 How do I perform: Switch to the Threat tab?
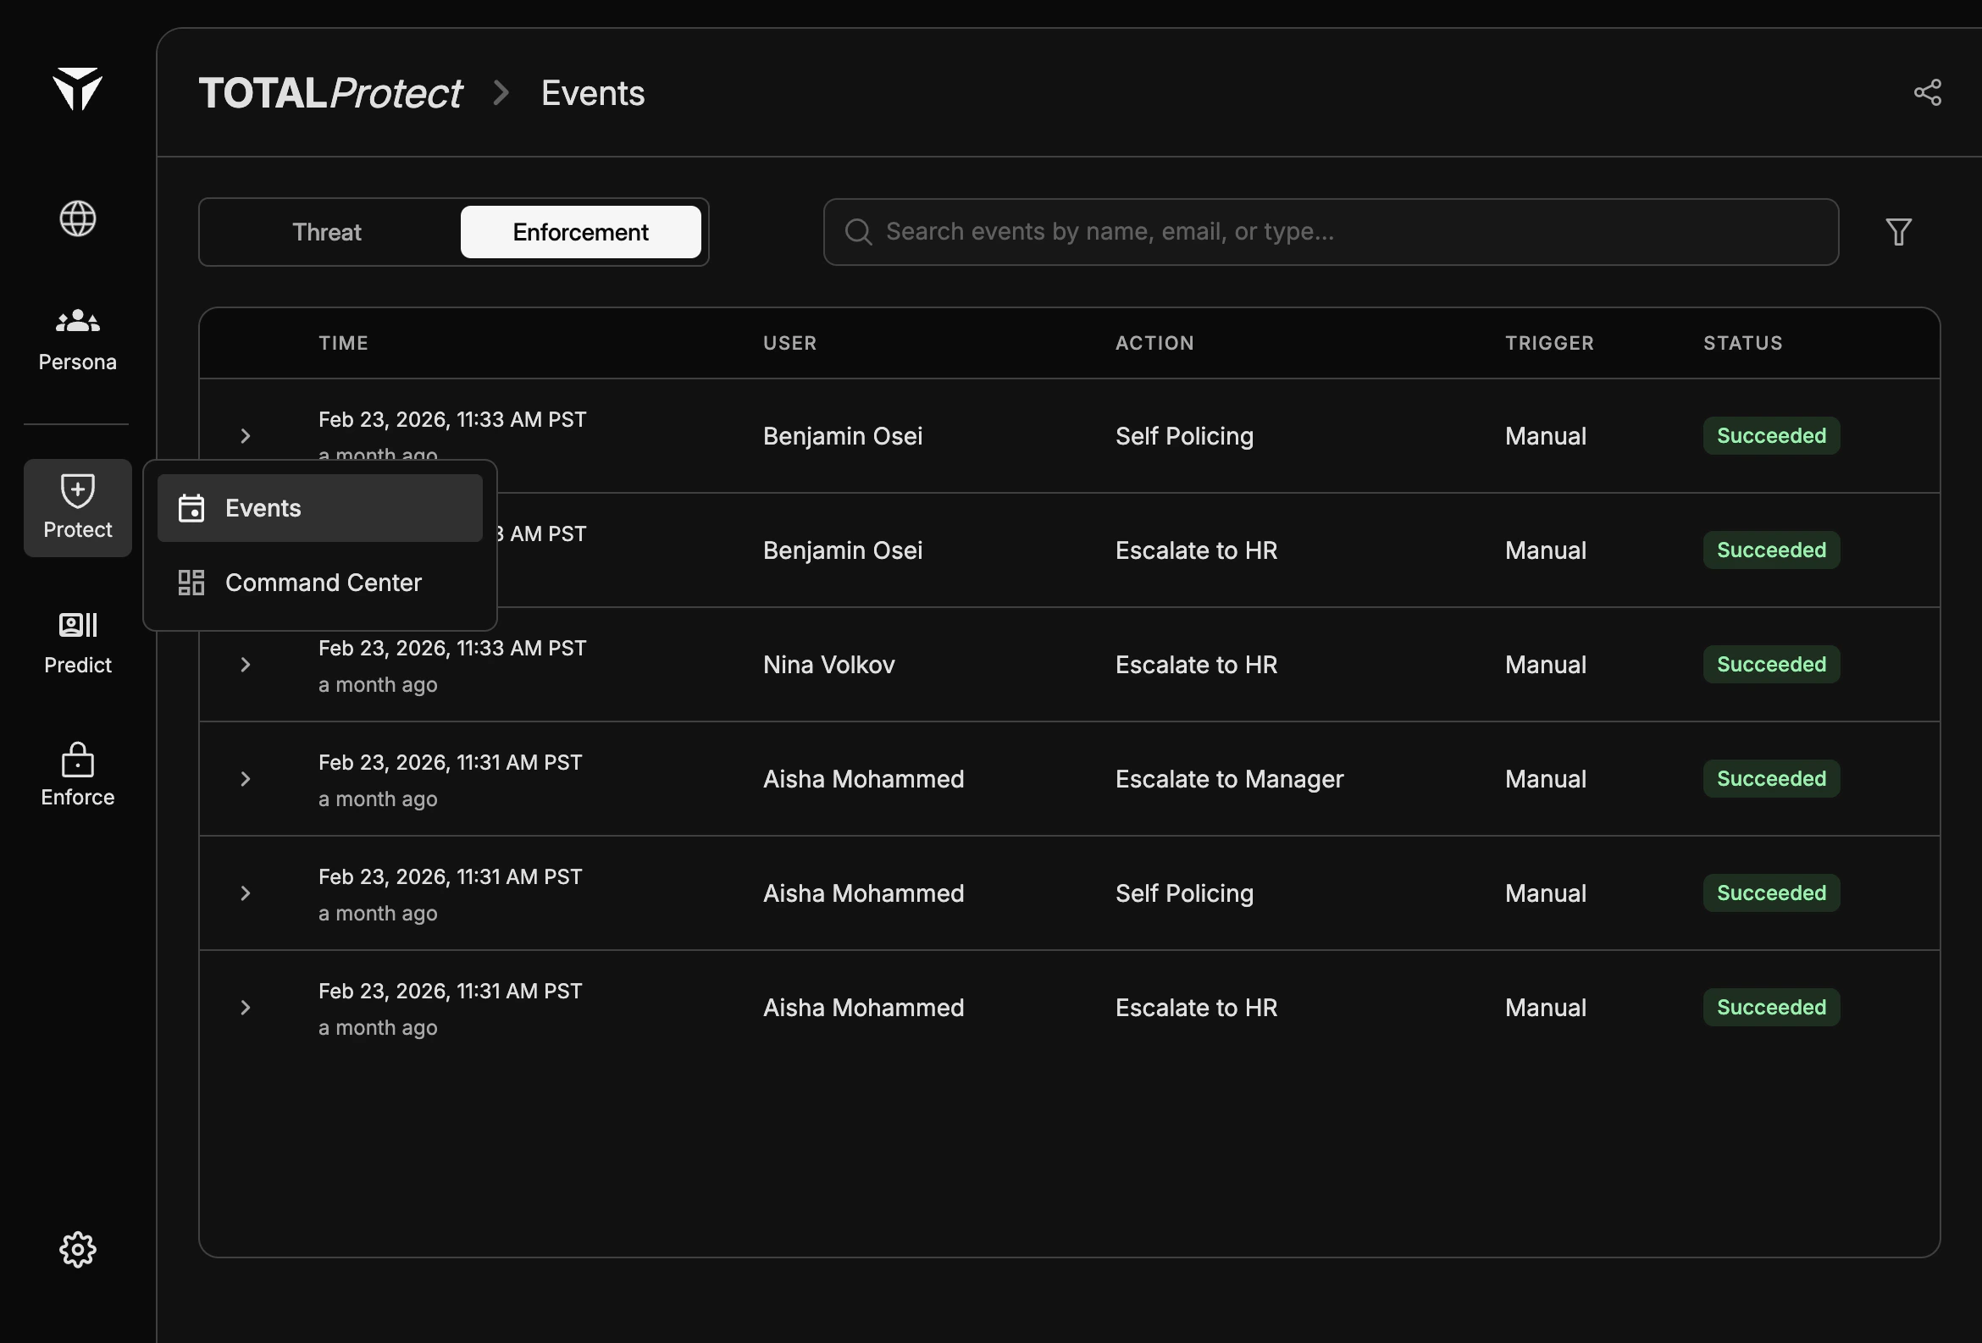point(328,231)
